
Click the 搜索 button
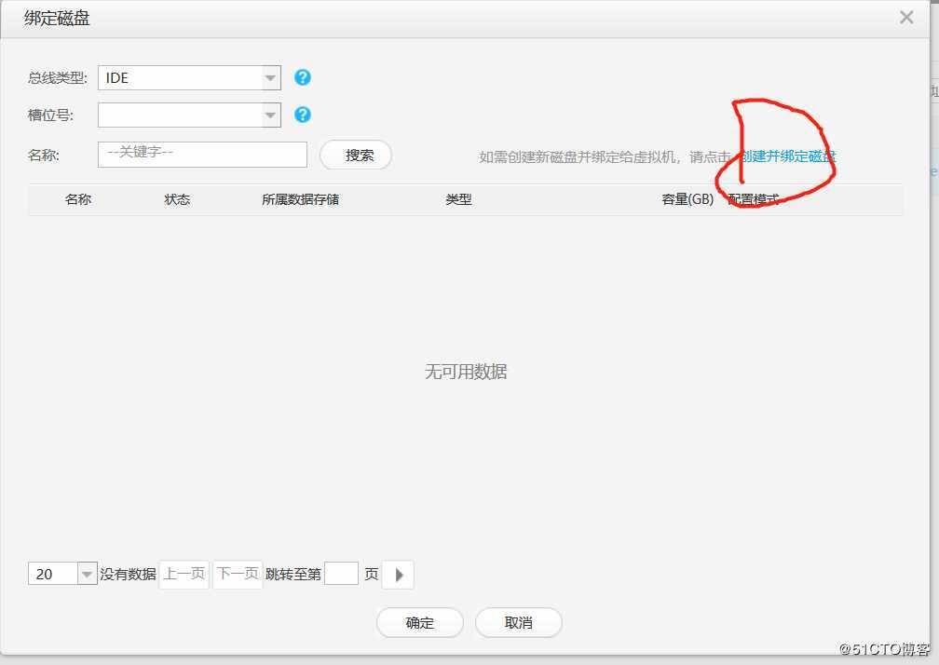click(x=356, y=155)
